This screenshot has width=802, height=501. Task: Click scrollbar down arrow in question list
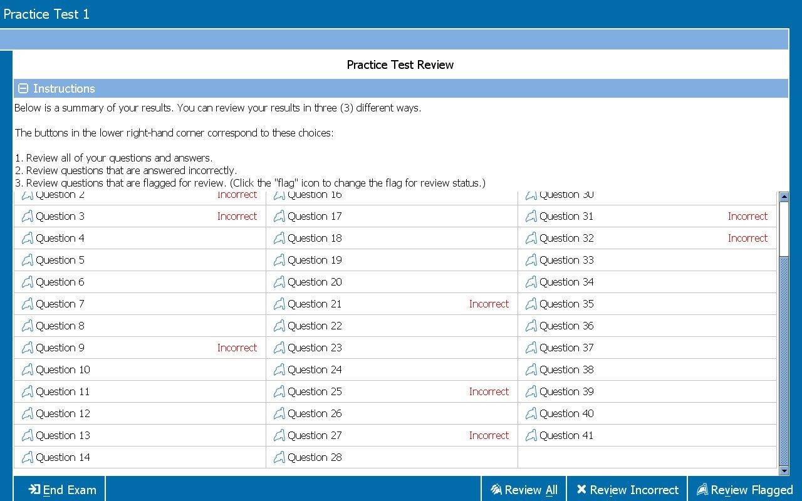(783, 470)
